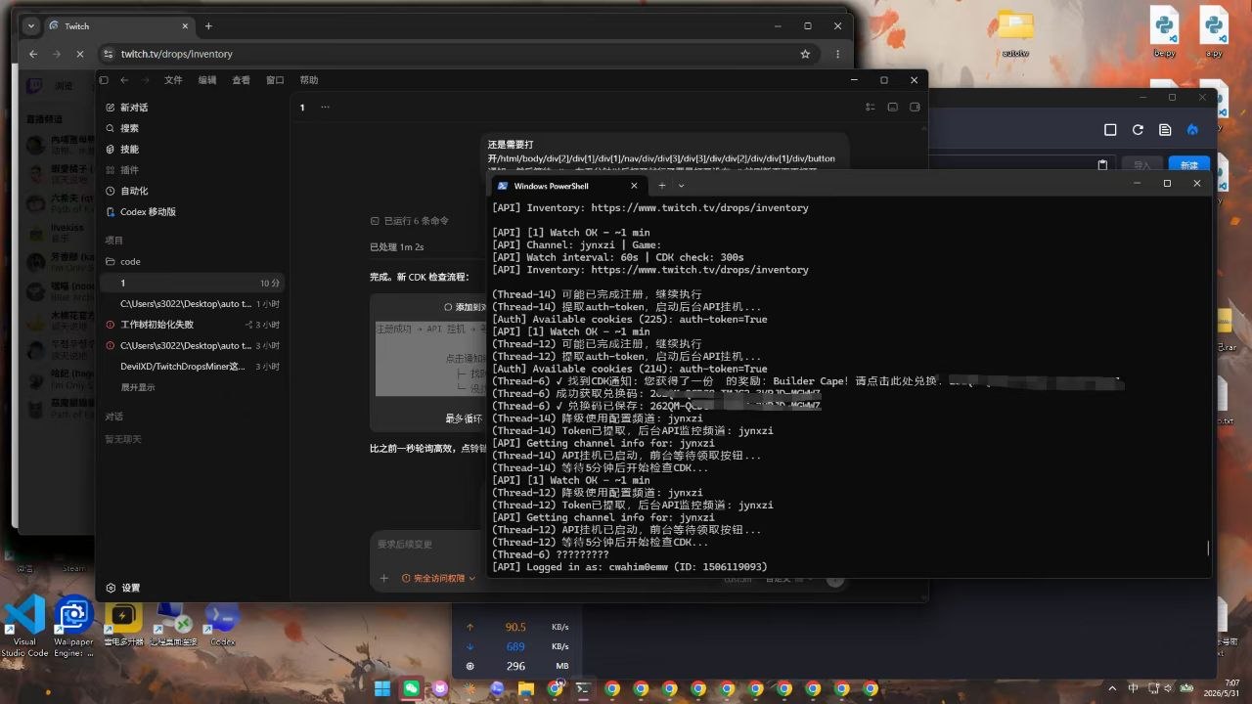This screenshot has width=1252, height=704.
Task: Open the three-dot menu beside thread title 1
Action: (325, 108)
